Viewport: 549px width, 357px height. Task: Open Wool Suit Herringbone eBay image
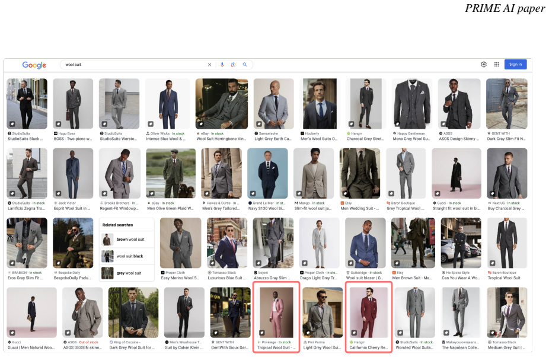(222, 104)
